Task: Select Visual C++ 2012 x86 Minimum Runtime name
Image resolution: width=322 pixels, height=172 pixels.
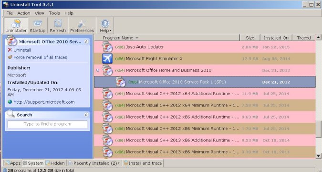Action: (x=183, y=129)
